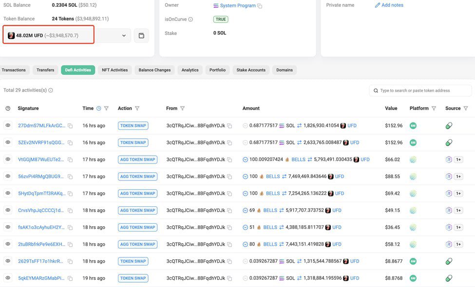
Task: Open the Portfolio tab
Action: (217, 70)
